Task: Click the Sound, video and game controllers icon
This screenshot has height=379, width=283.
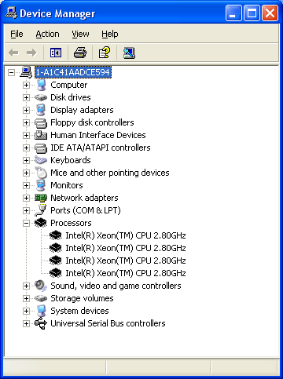Action: (41, 286)
